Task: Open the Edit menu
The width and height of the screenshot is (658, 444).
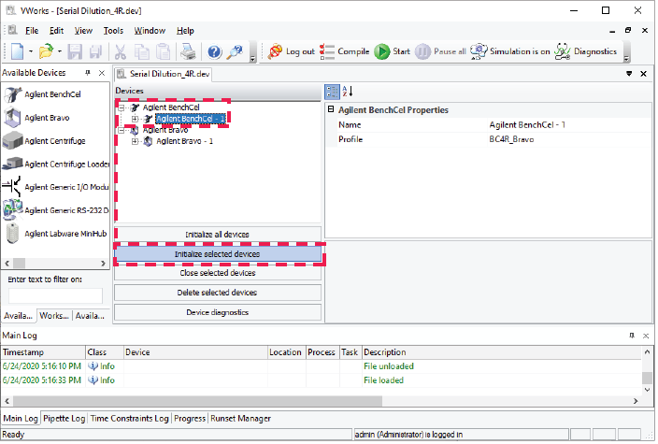Action: click(56, 31)
